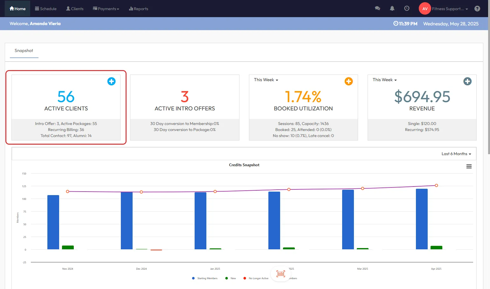Viewport: 490px width, 289px height.
Task: Click the clock history icon
Action: (407, 9)
